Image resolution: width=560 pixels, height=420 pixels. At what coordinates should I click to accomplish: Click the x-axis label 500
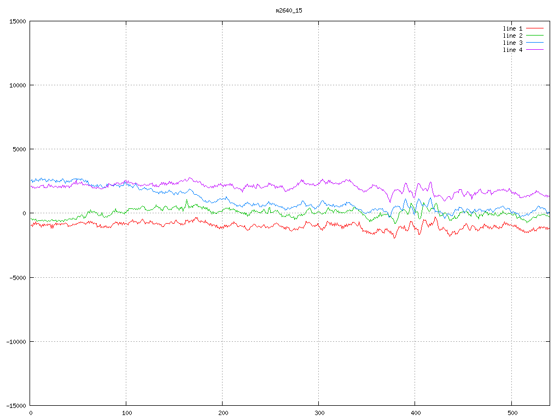512,413
